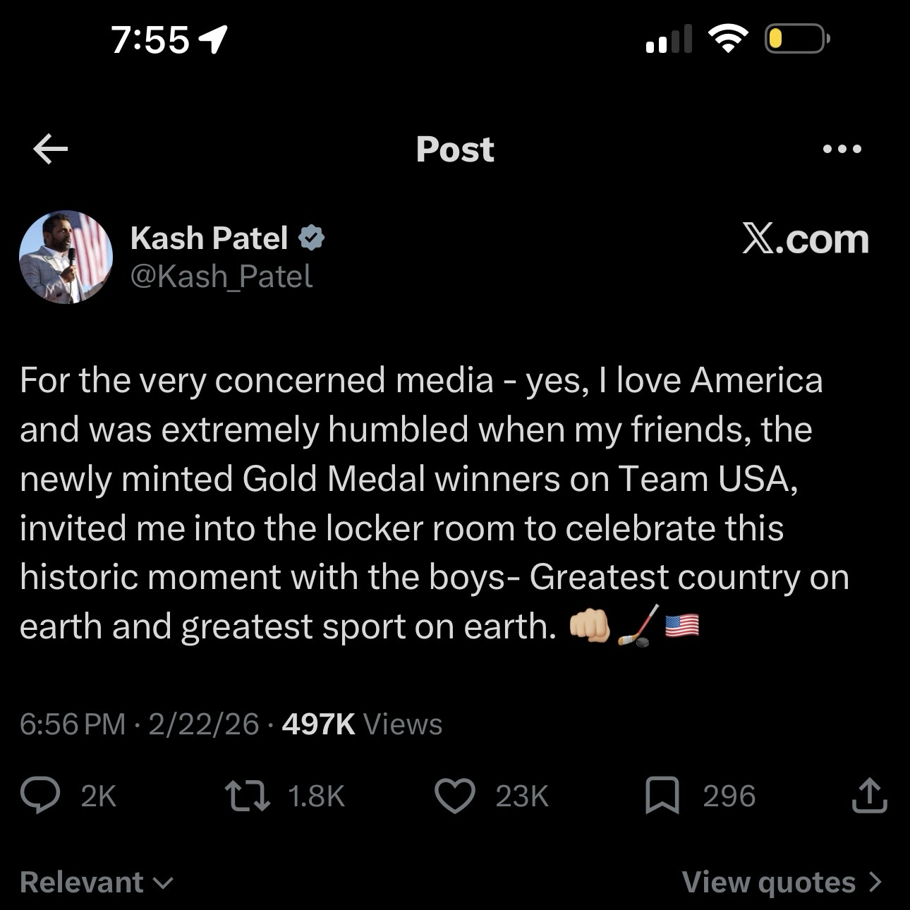Tap the reply speech bubble icon

coord(40,796)
